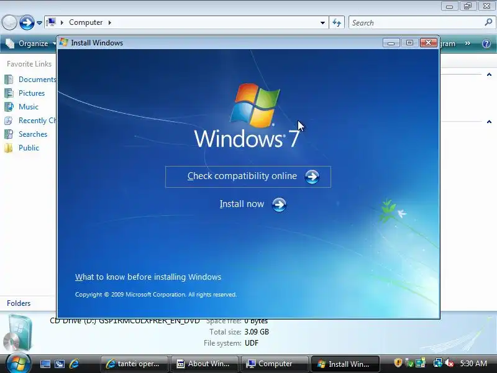
Task: Click the Explorer Forward navigation button
Action: click(27, 22)
